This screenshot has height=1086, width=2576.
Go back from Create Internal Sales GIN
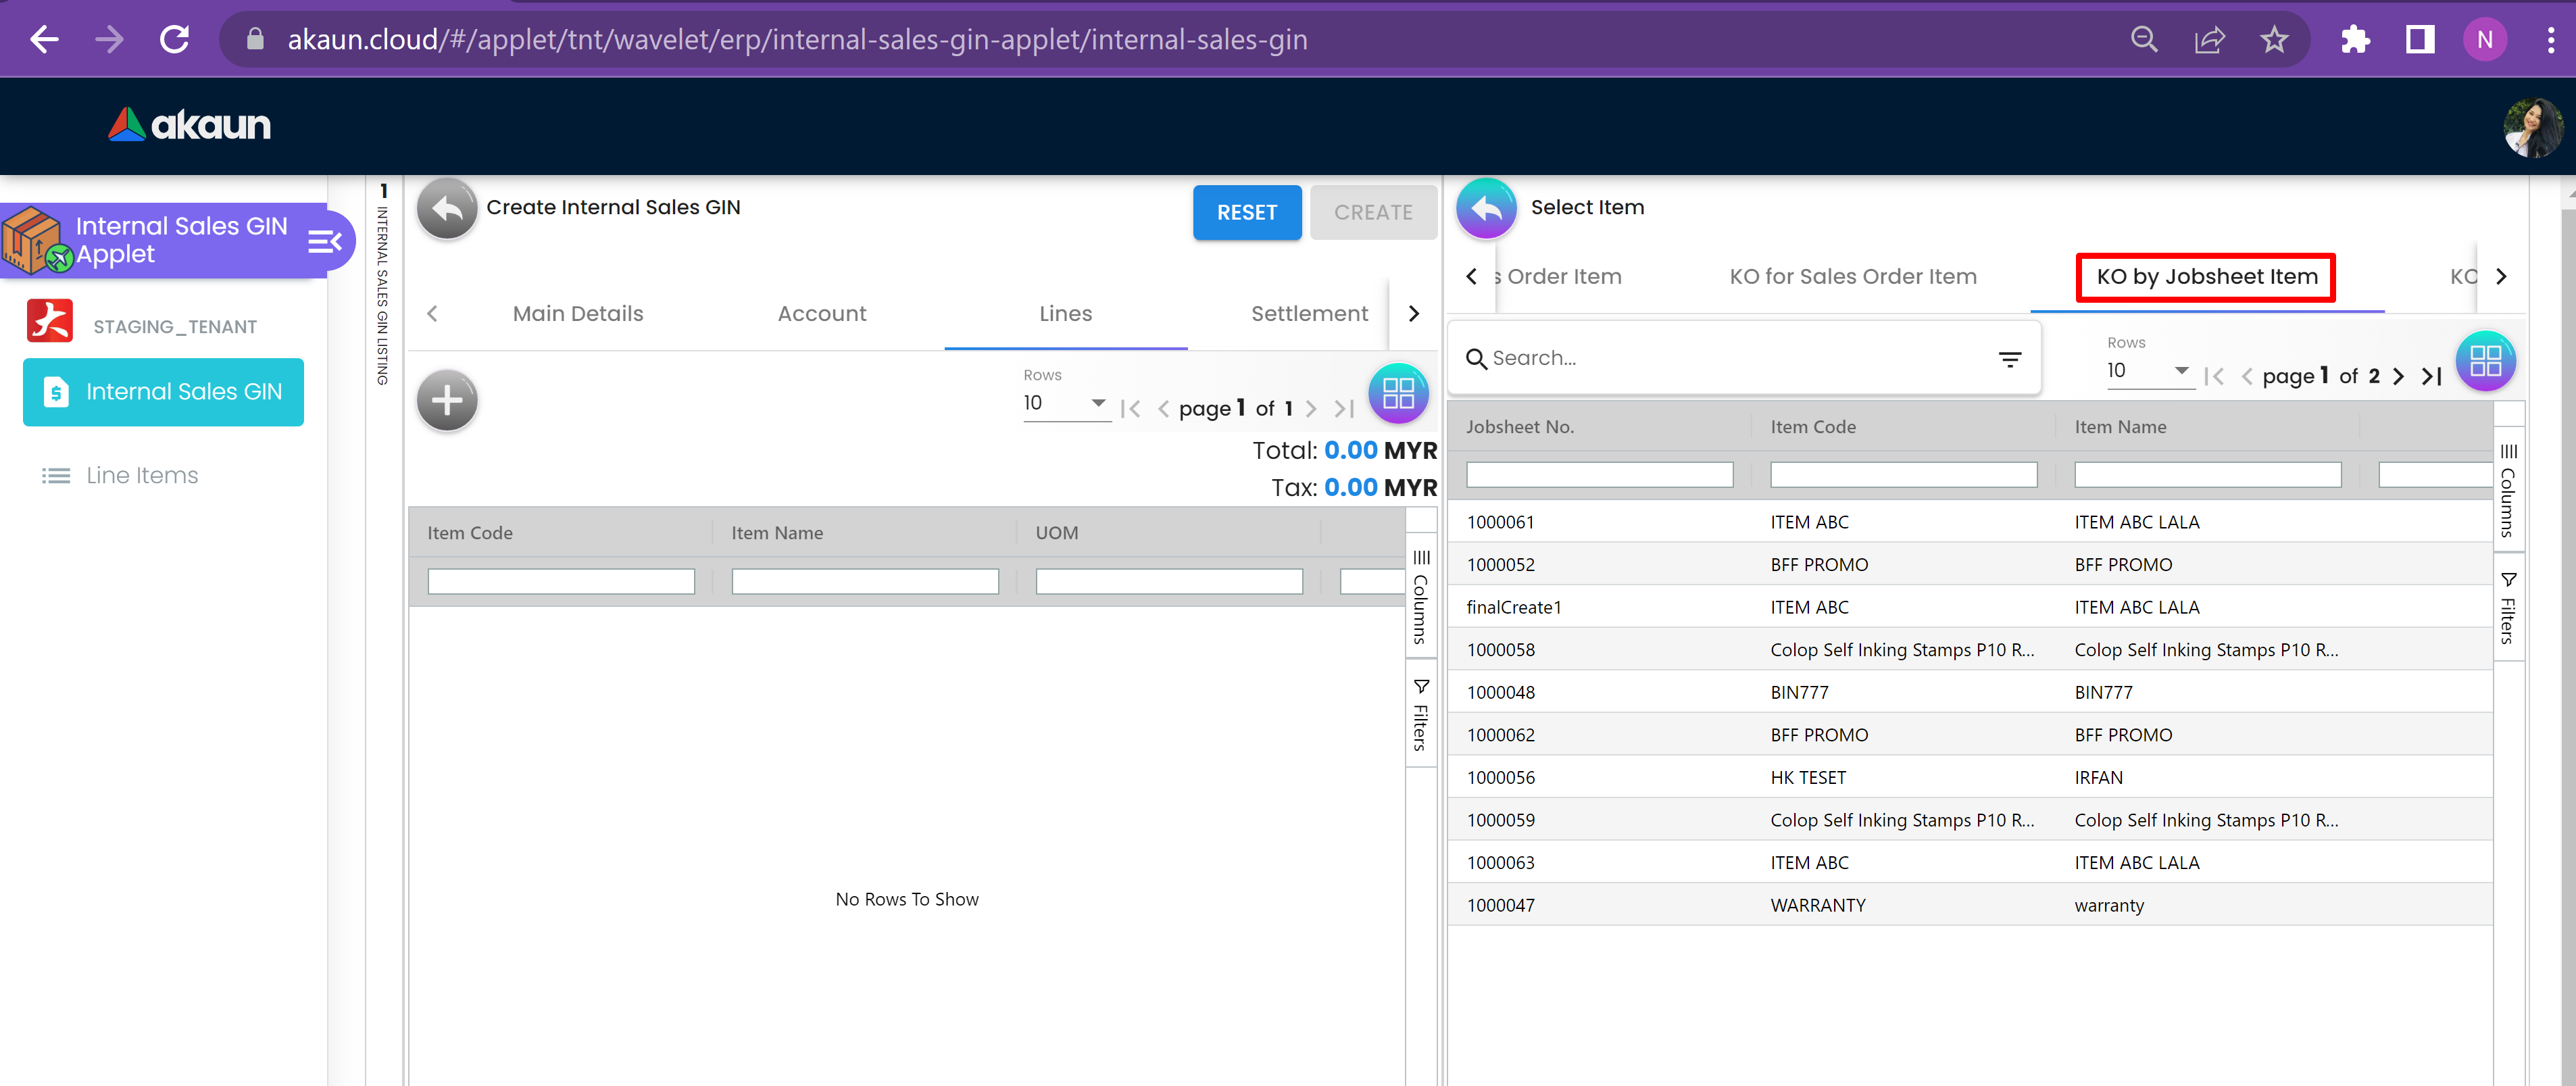coord(447,208)
